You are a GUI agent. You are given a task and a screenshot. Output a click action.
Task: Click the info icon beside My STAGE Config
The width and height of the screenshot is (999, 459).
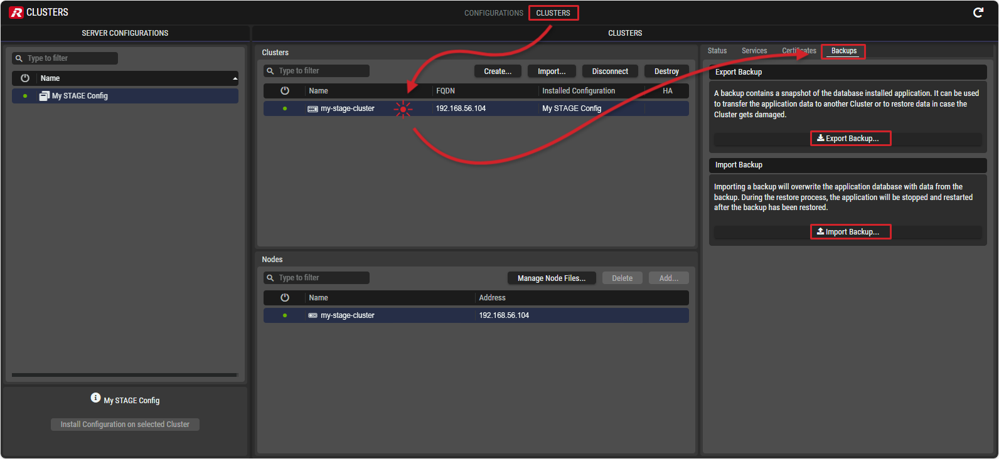click(x=95, y=398)
